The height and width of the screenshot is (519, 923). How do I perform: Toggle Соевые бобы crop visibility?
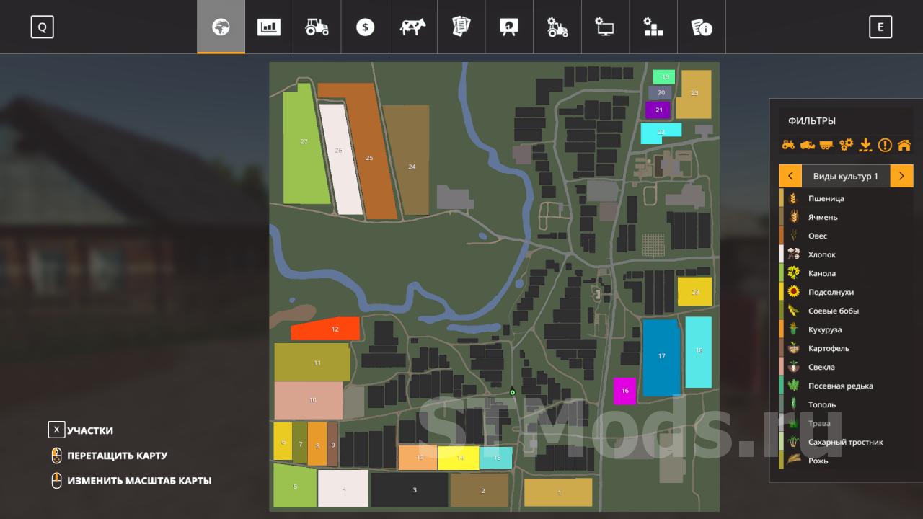(x=846, y=311)
